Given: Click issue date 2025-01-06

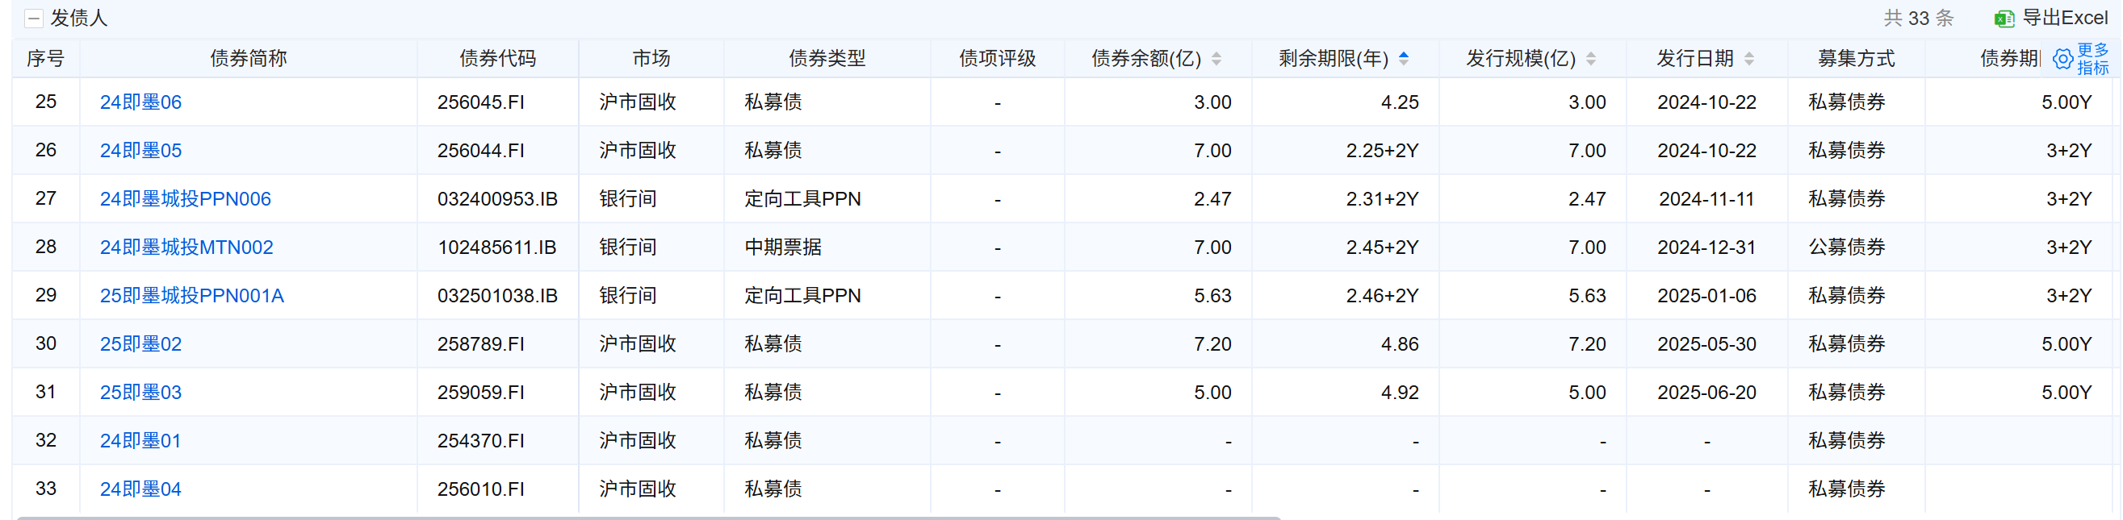Looking at the screenshot, I should (x=1706, y=296).
